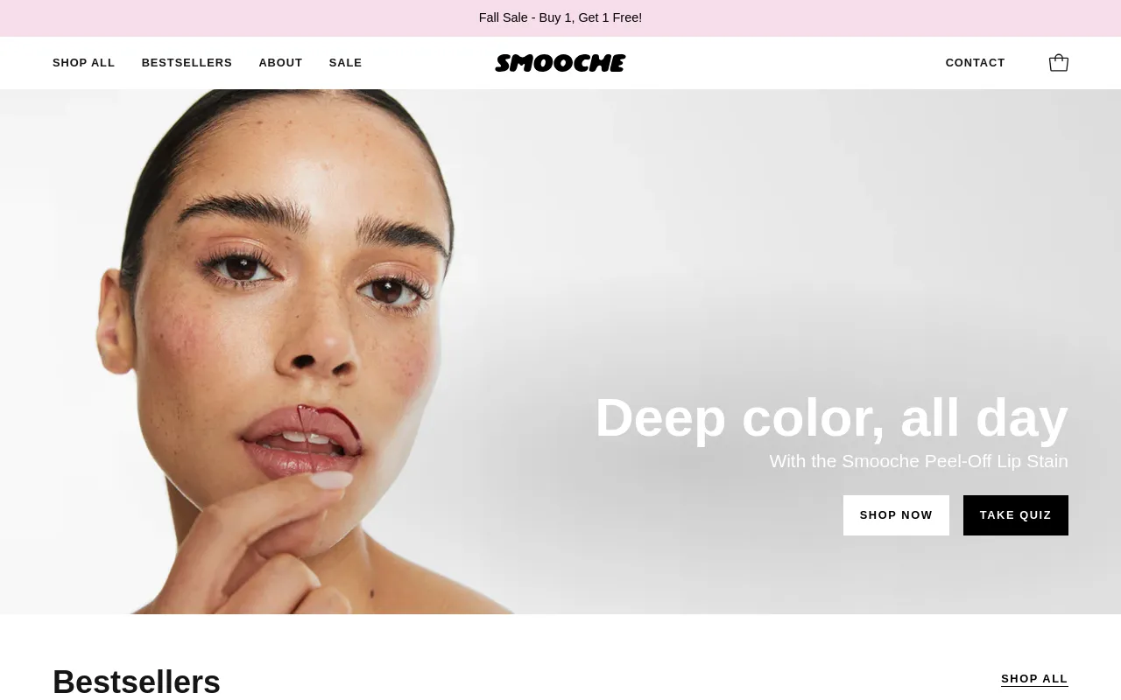Follow the underlined SHOP ALL link by Bestsellers
The image size is (1121, 700).
point(1034,679)
